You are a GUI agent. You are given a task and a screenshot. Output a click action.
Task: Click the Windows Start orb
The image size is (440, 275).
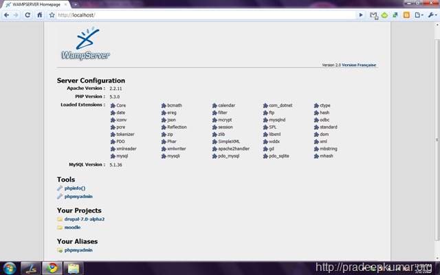tap(10, 268)
